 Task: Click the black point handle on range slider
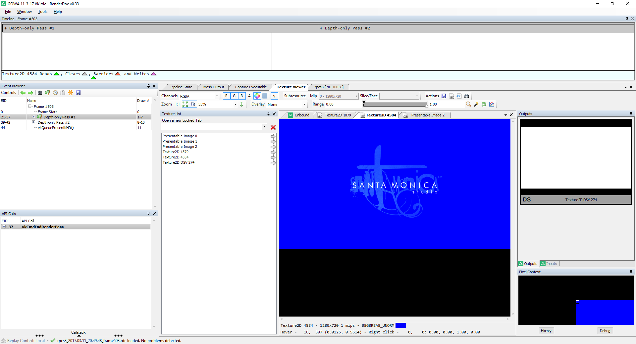coord(364,103)
